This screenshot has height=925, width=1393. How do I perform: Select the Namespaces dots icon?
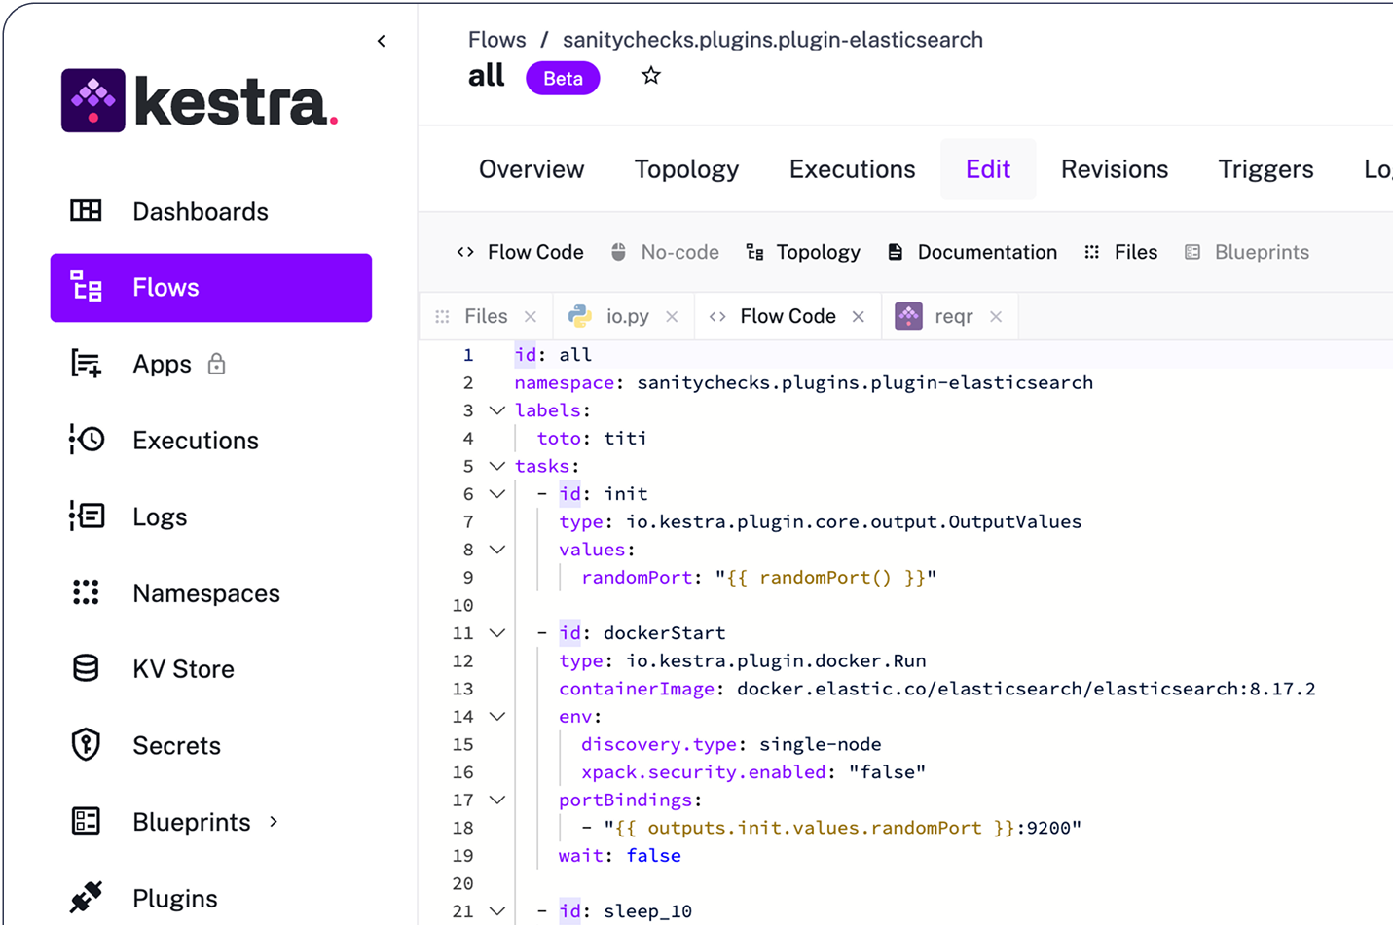(x=86, y=592)
